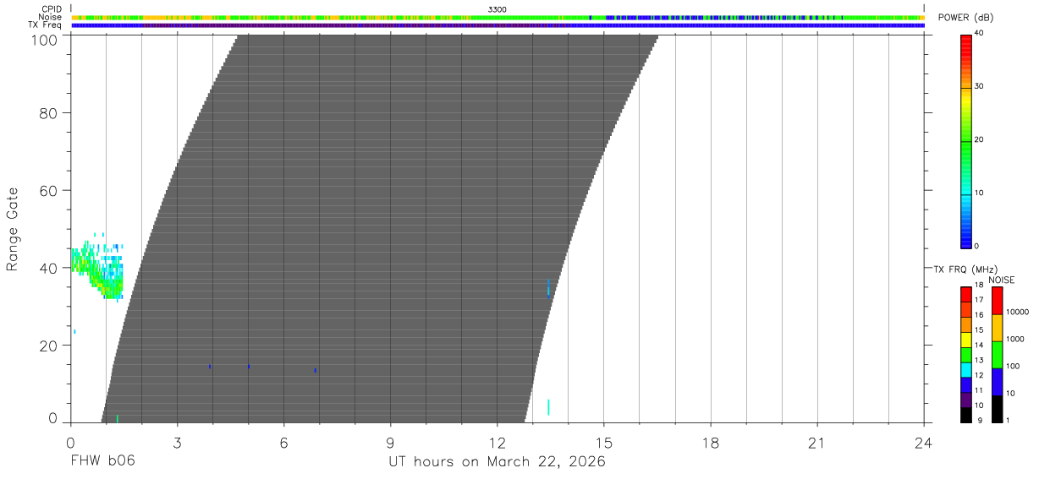Click the NOISE color bar
Image resolution: width=1039 pixels, height=479 pixels.
997,355
